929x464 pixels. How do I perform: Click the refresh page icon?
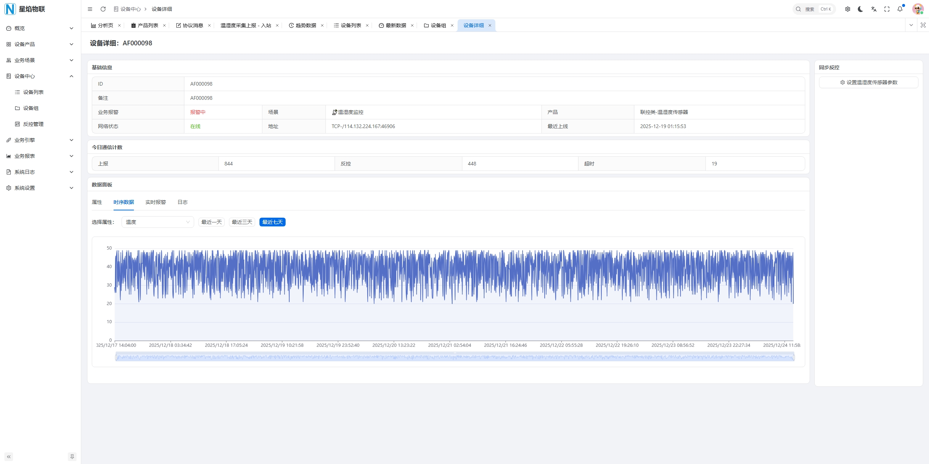click(103, 9)
